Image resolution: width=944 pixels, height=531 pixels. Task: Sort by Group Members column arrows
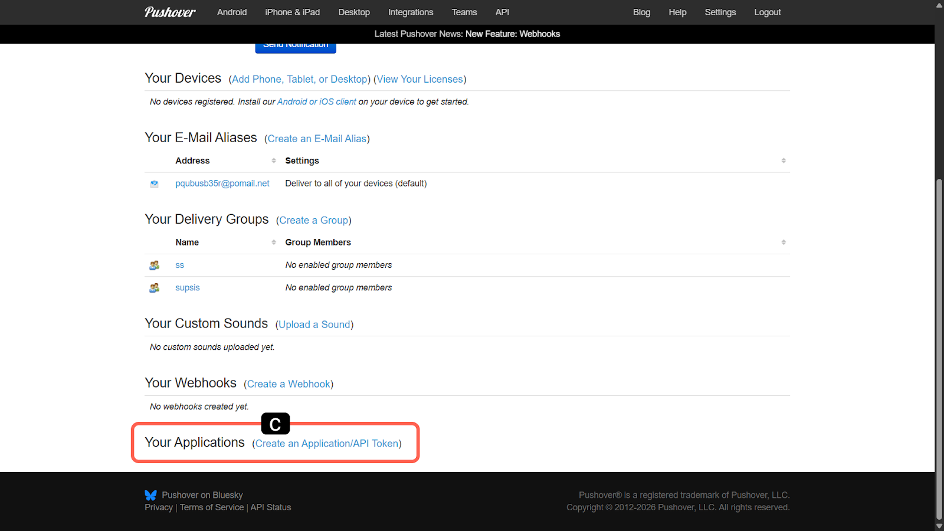click(x=783, y=242)
